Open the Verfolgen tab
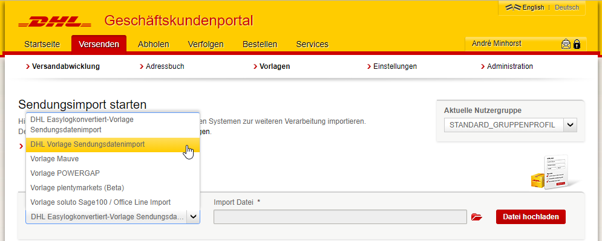 (x=206, y=44)
